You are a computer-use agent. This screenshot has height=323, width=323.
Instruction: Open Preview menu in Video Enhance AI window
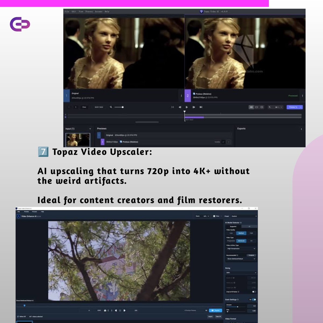tap(26, 212)
